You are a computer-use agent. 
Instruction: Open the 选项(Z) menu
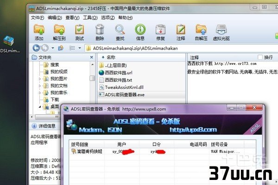pos(108,18)
